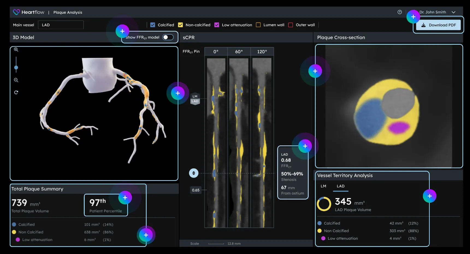Click the Heartflow logo
470x254 pixels.
tap(28, 12)
